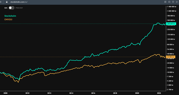The height and width of the screenshot is (95, 179).
Task: Click the 40 000 kr axis value
Action: (171, 54)
